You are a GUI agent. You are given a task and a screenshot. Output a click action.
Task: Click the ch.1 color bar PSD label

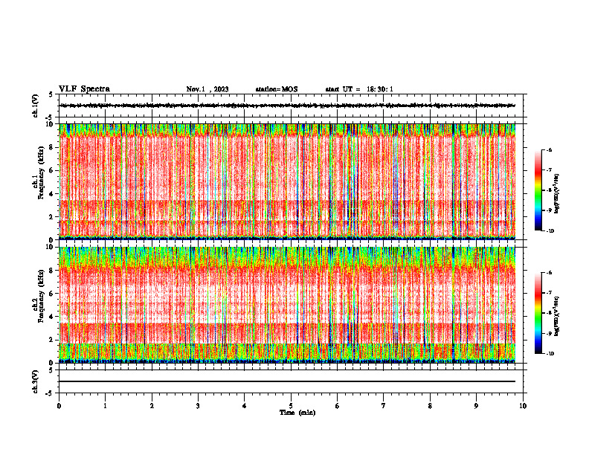(x=557, y=194)
